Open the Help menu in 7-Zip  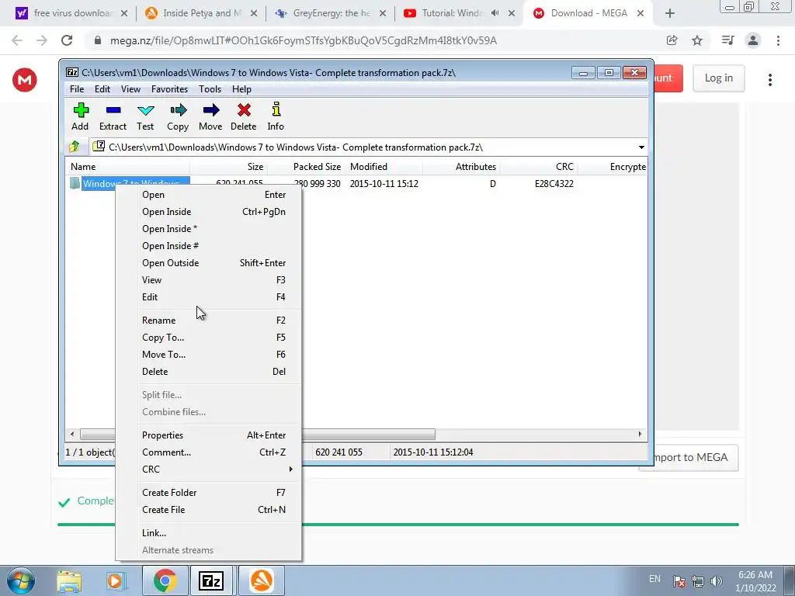coord(242,89)
